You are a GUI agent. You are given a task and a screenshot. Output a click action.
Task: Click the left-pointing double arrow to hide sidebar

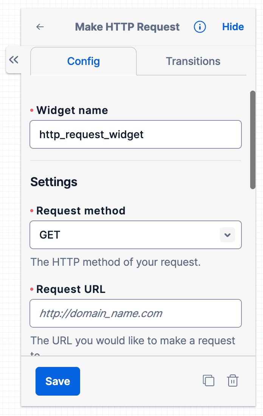click(x=14, y=60)
